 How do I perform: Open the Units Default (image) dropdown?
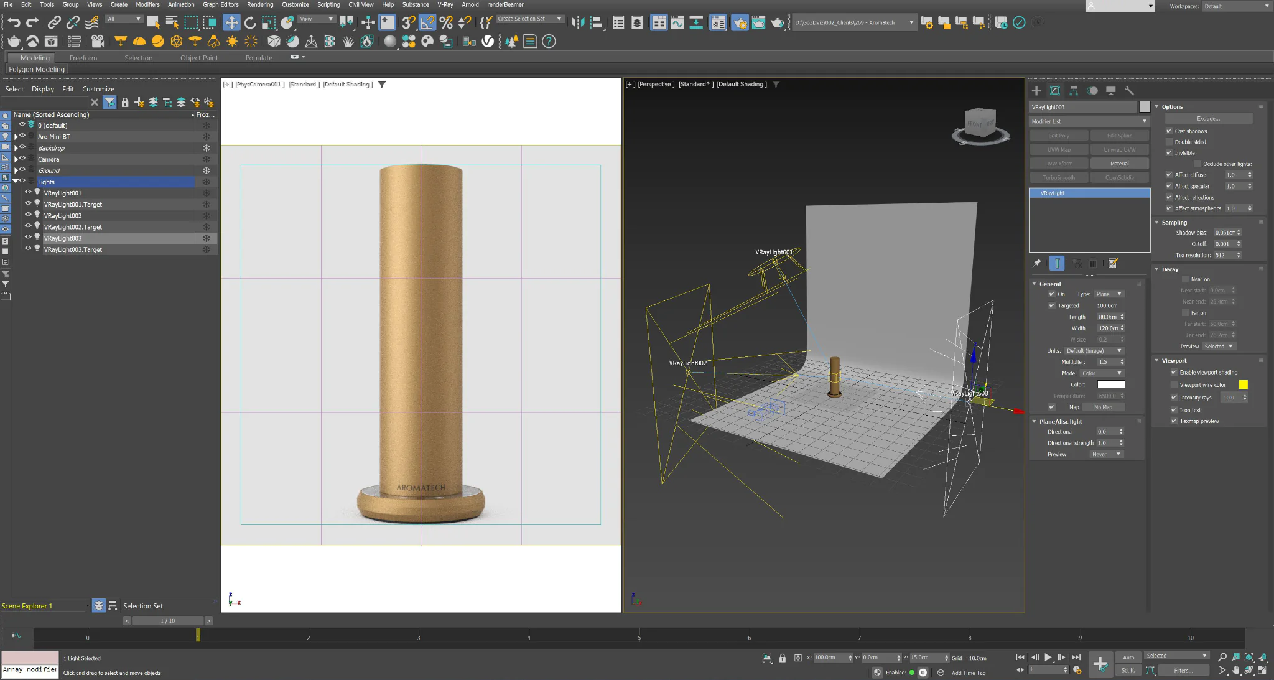1094,351
